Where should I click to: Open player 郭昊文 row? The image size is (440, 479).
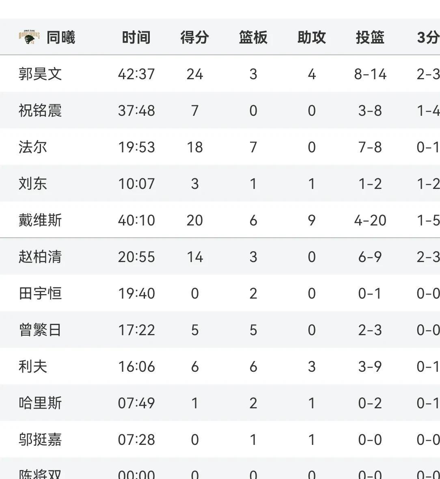point(220,74)
